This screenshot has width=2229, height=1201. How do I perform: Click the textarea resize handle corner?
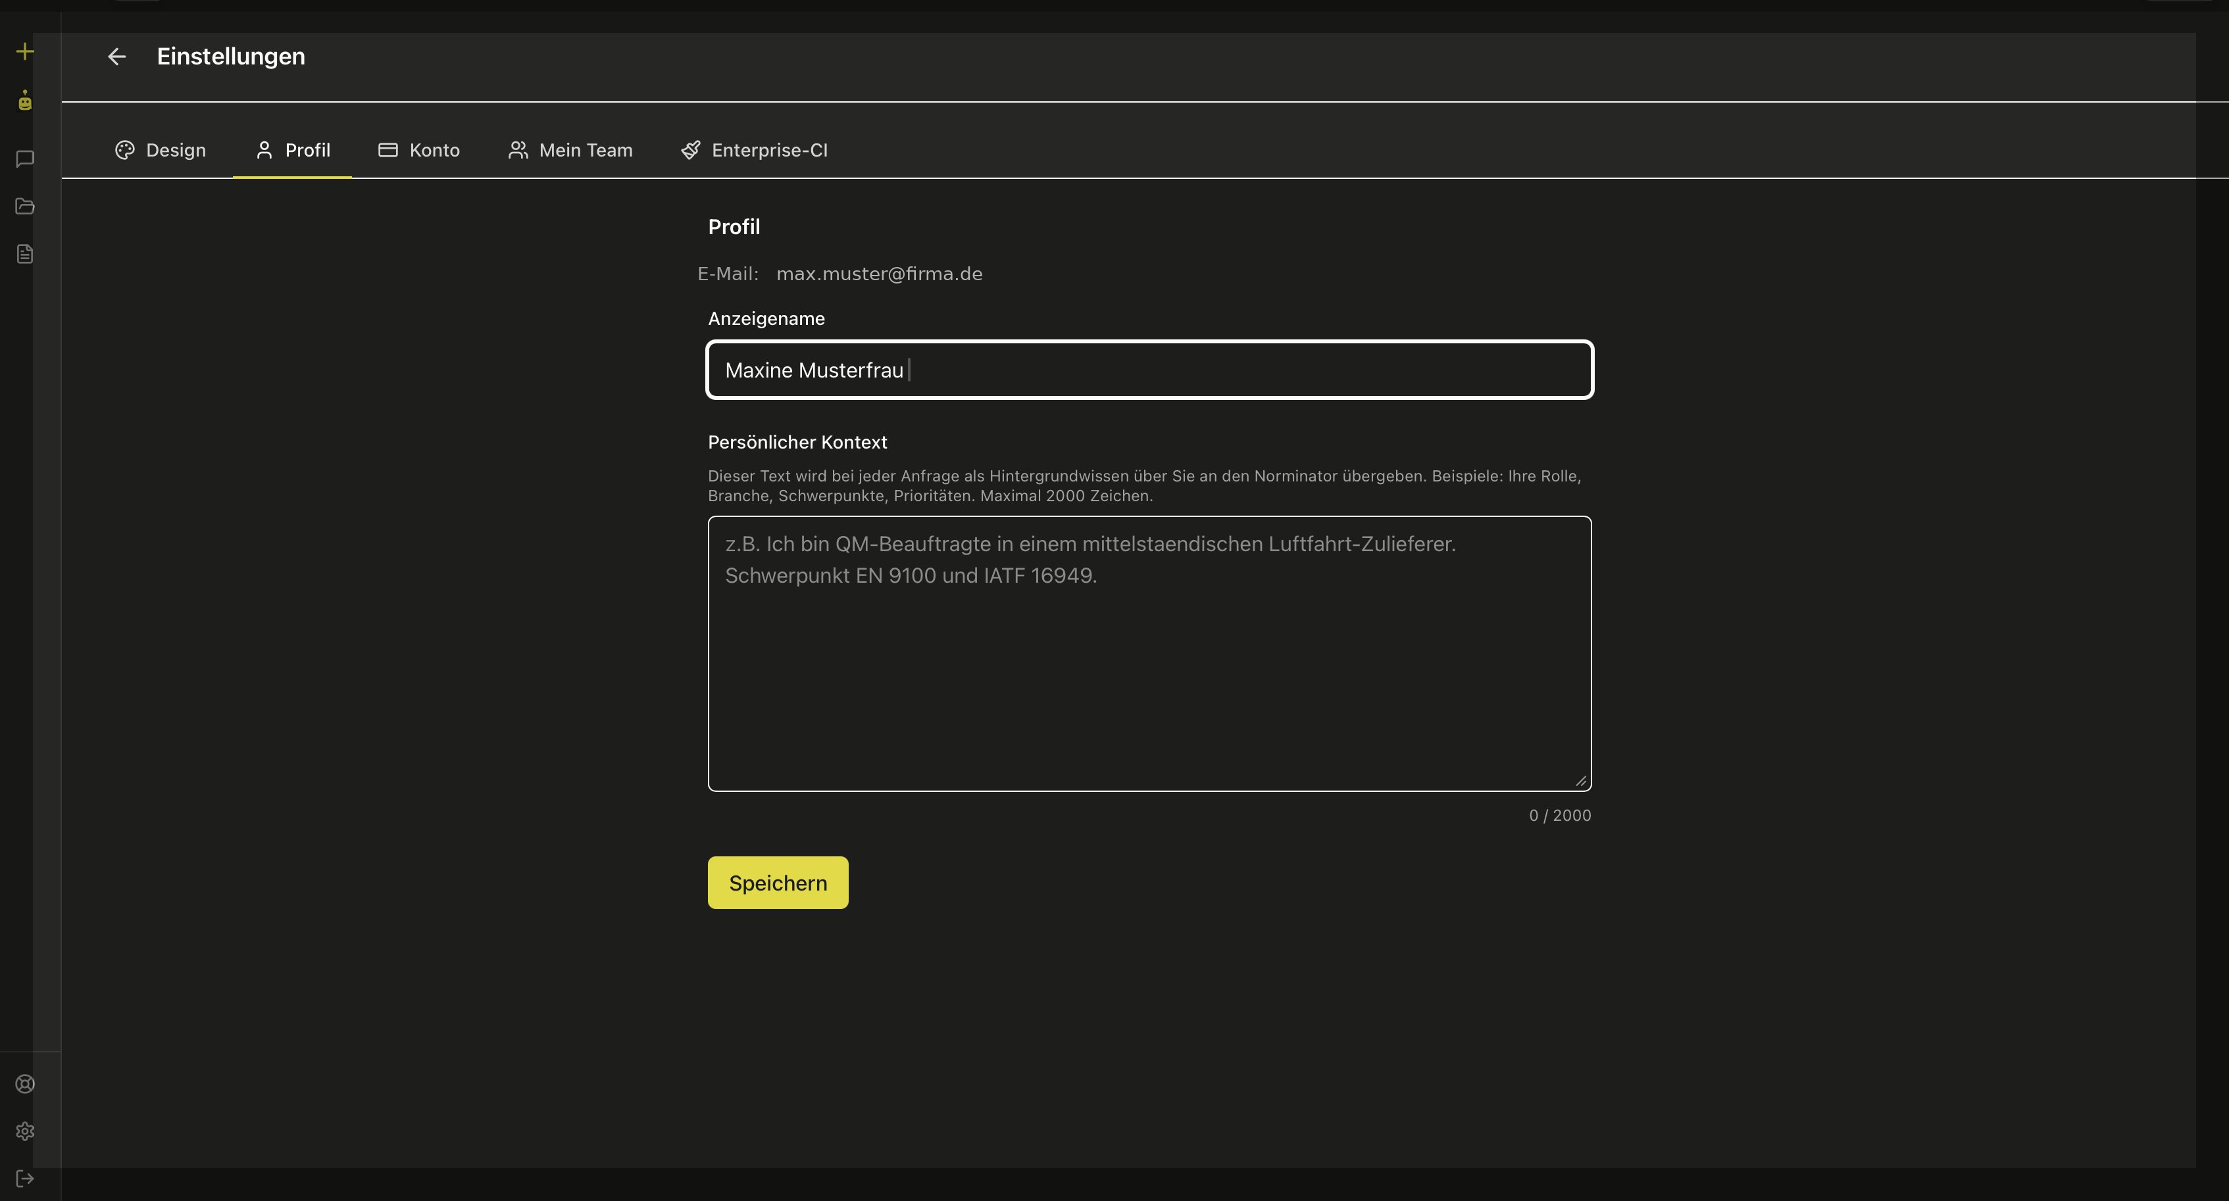pyautogui.click(x=1580, y=781)
